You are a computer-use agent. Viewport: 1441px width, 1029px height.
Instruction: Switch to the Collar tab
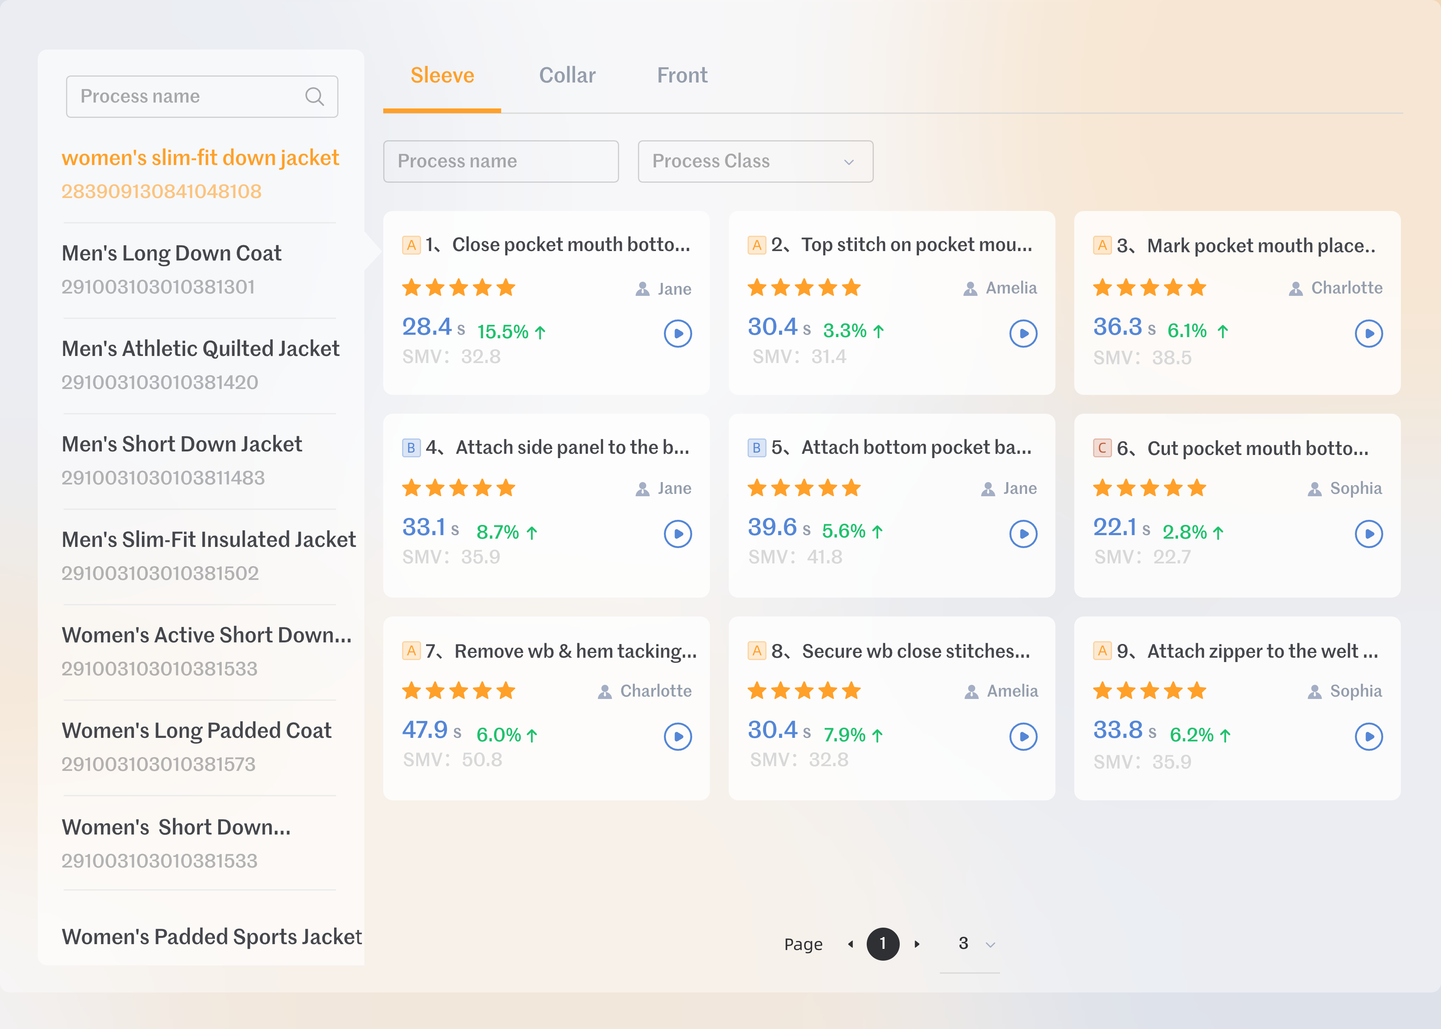tap(567, 75)
